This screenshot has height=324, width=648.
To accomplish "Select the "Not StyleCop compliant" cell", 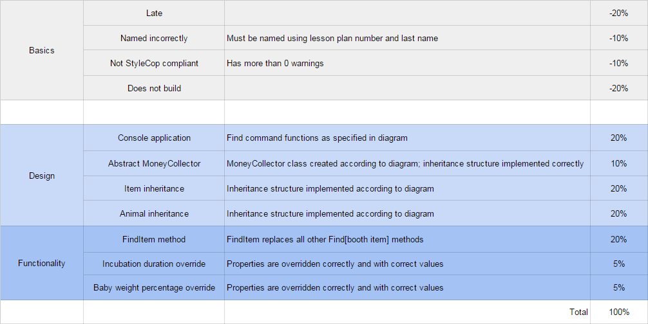I will tap(154, 63).
